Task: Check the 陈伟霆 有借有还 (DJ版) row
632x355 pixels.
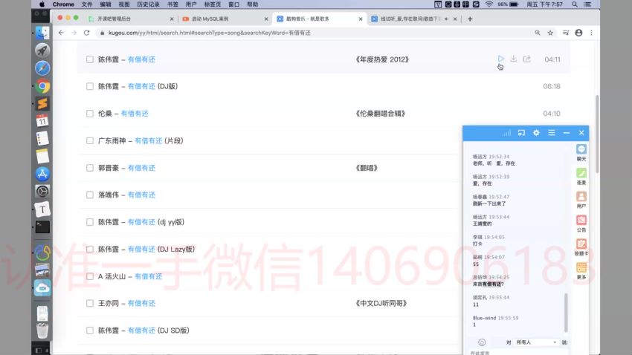Action: click(x=90, y=86)
